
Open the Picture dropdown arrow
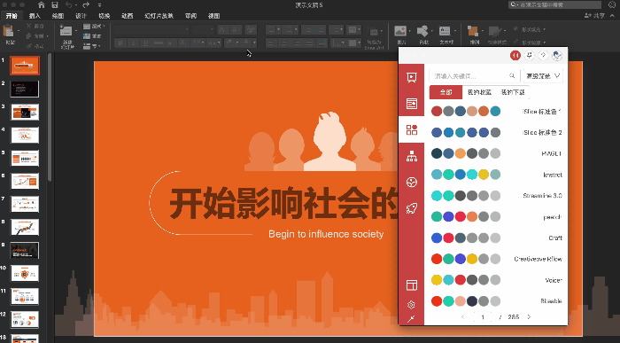click(409, 31)
